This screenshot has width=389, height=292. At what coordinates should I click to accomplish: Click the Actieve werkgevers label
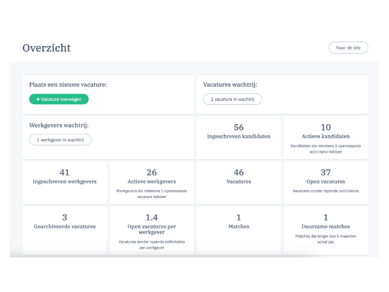click(x=152, y=182)
